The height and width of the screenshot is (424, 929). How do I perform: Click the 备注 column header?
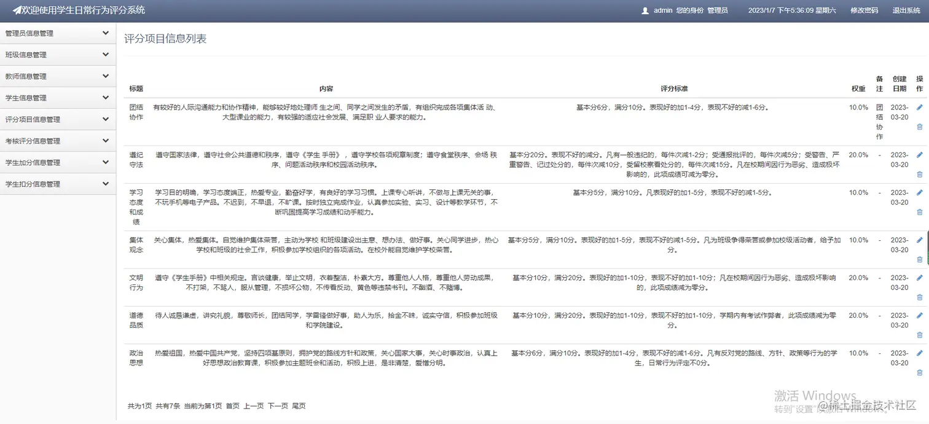coord(879,84)
